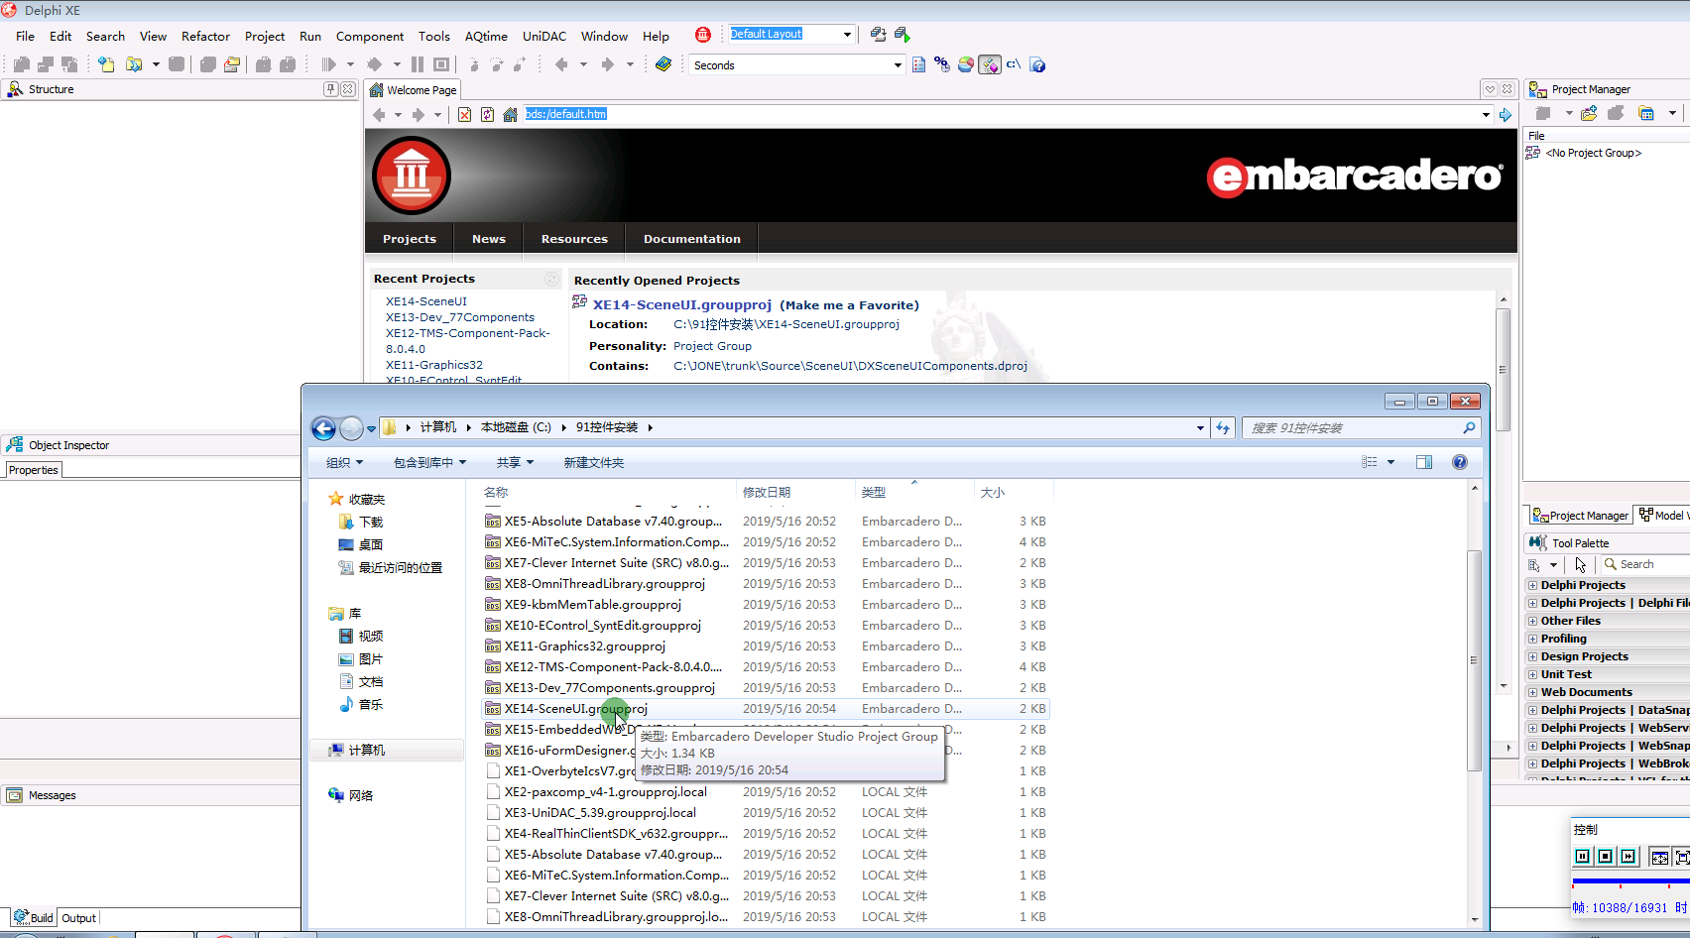Click the Project Manager view icon

tap(1646, 113)
